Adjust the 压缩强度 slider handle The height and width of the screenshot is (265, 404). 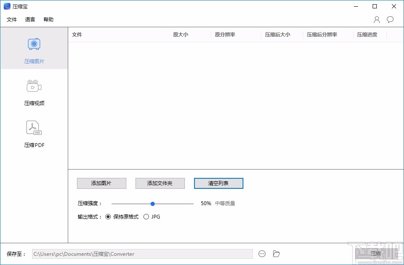(x=152, y=203)
